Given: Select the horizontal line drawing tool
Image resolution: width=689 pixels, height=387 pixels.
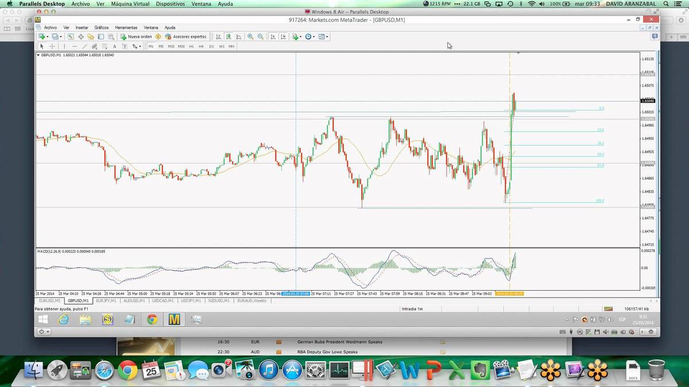Looking at the screenshot, I should coord(74,46).
